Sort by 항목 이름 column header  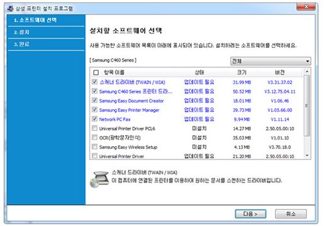(x=114, y=72)
